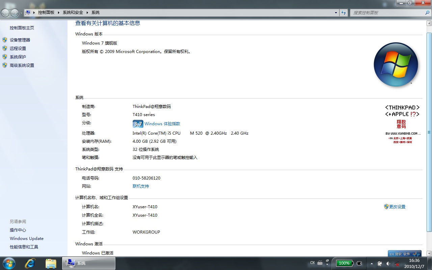Open 操作中心 in See also section

pyautogui.click(x=18, y=230)
